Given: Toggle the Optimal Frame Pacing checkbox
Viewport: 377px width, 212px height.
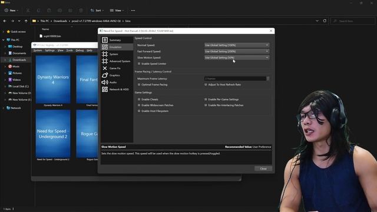Looking at the screenshot, I should point(139,85).
